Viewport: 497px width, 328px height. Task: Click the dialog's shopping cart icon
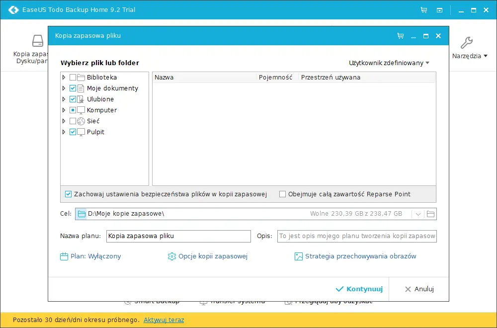coord(401,36)
